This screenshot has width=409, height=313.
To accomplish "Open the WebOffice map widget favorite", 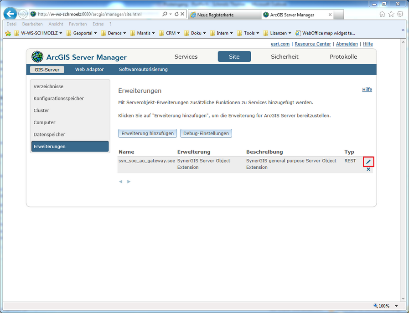I will click(325, 33).
